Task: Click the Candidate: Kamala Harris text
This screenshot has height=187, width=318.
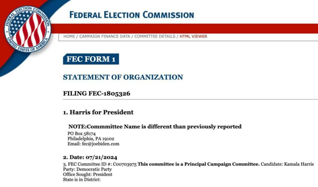Action: tap(287, 164)
